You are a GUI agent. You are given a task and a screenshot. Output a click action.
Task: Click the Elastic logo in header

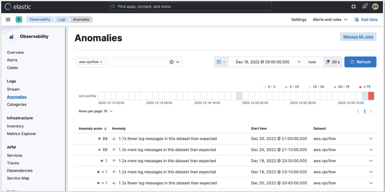click(x=18, y=6)
